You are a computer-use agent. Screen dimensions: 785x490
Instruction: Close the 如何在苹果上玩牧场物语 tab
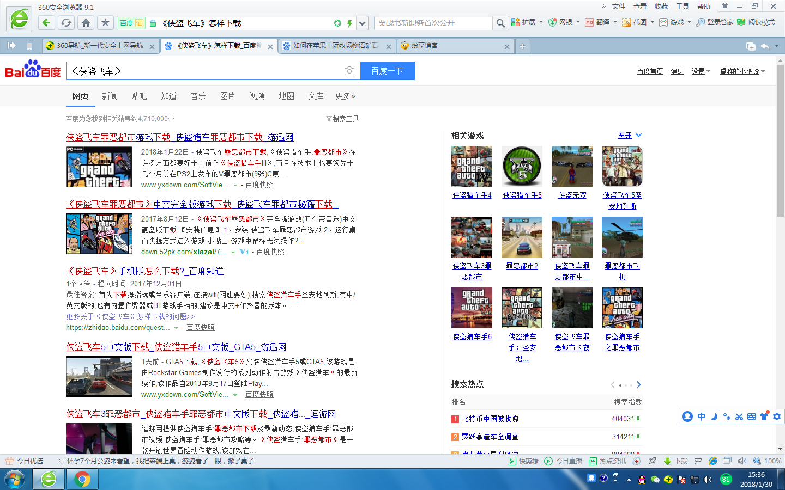point(388,47)
